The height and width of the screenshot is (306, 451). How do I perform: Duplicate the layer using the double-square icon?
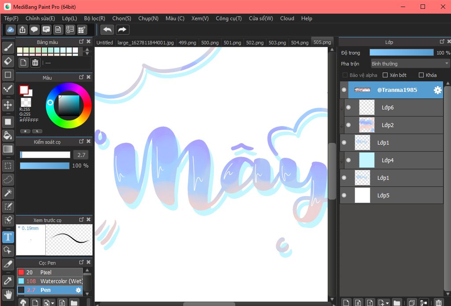412,302
